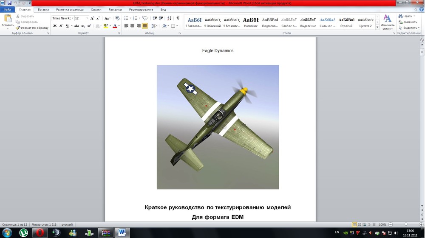Click the grow font size icon

92,18
